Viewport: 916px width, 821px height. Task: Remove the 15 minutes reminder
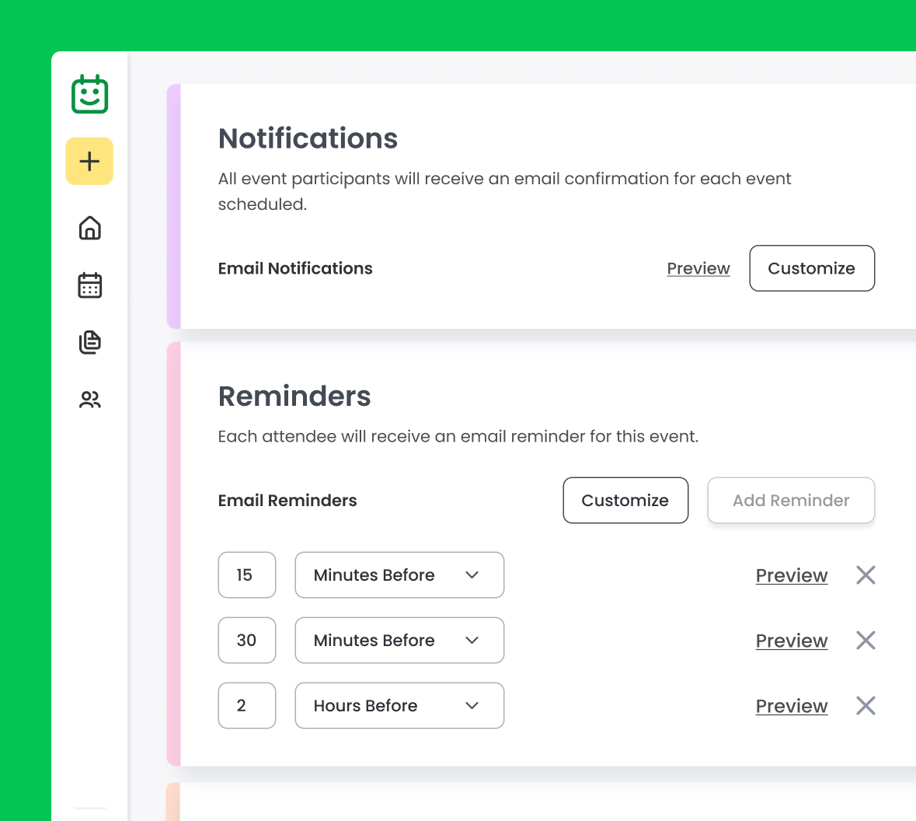pos(865,575)
